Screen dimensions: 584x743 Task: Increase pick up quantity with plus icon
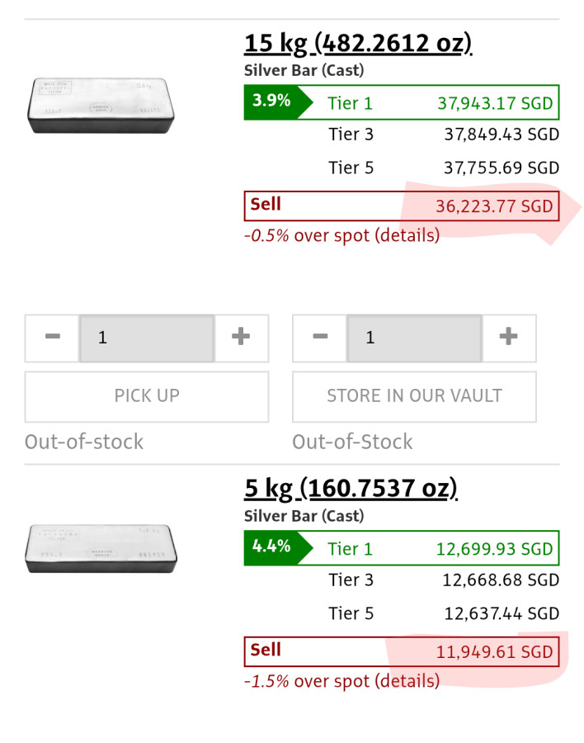[x=241, y=338]
